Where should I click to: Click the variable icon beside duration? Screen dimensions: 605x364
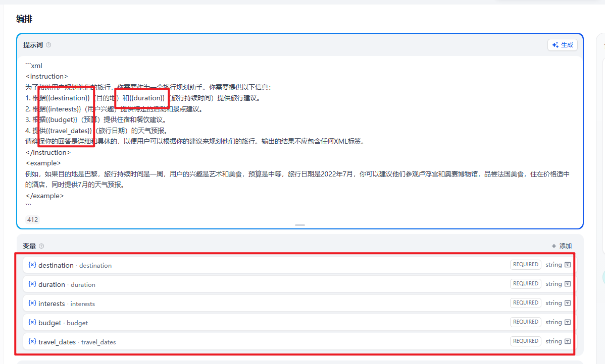[x=32, y=284]
